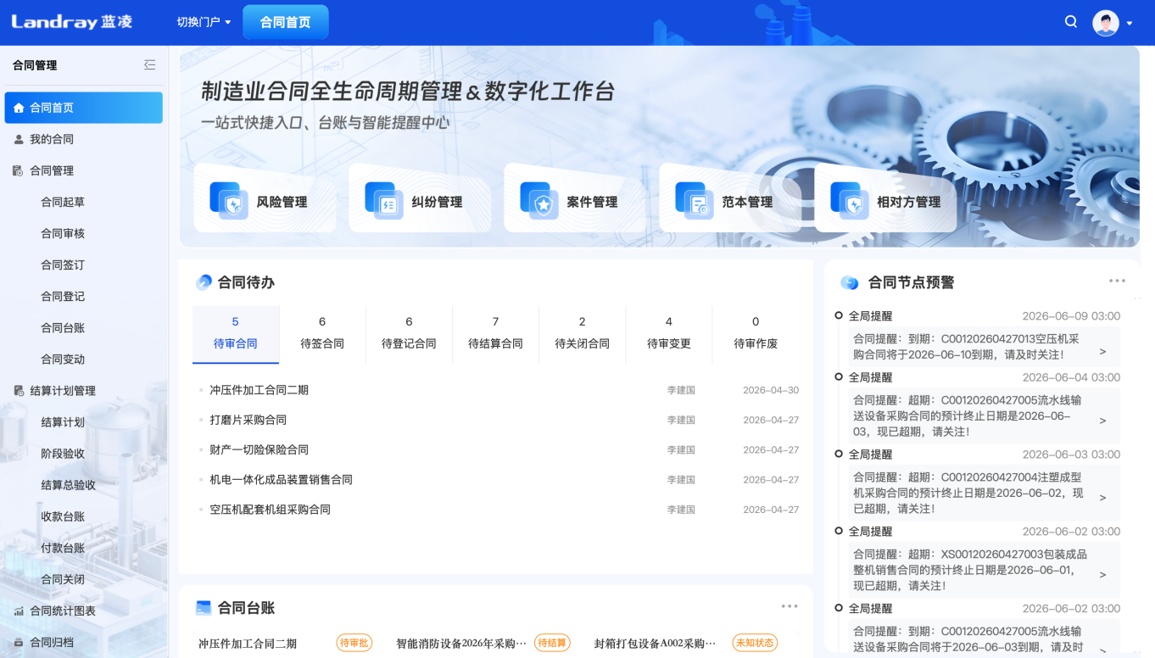This screenshot has height=658, width=1155.
Task: Switch to the 待结算合同 tab
Action: tap(495, 334)
